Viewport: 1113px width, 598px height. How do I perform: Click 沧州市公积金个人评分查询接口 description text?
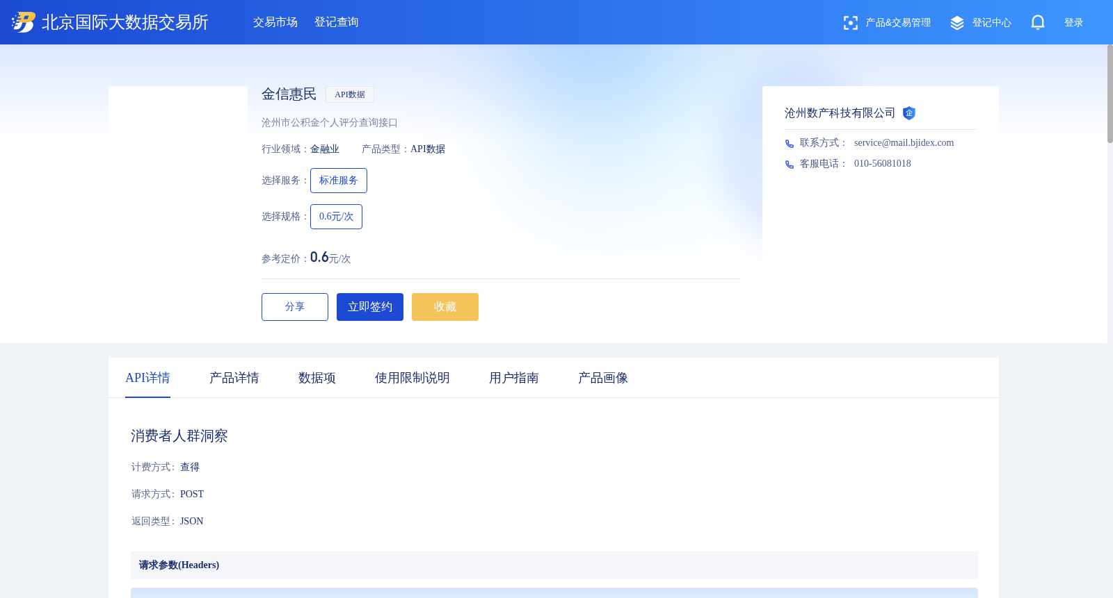330,123
